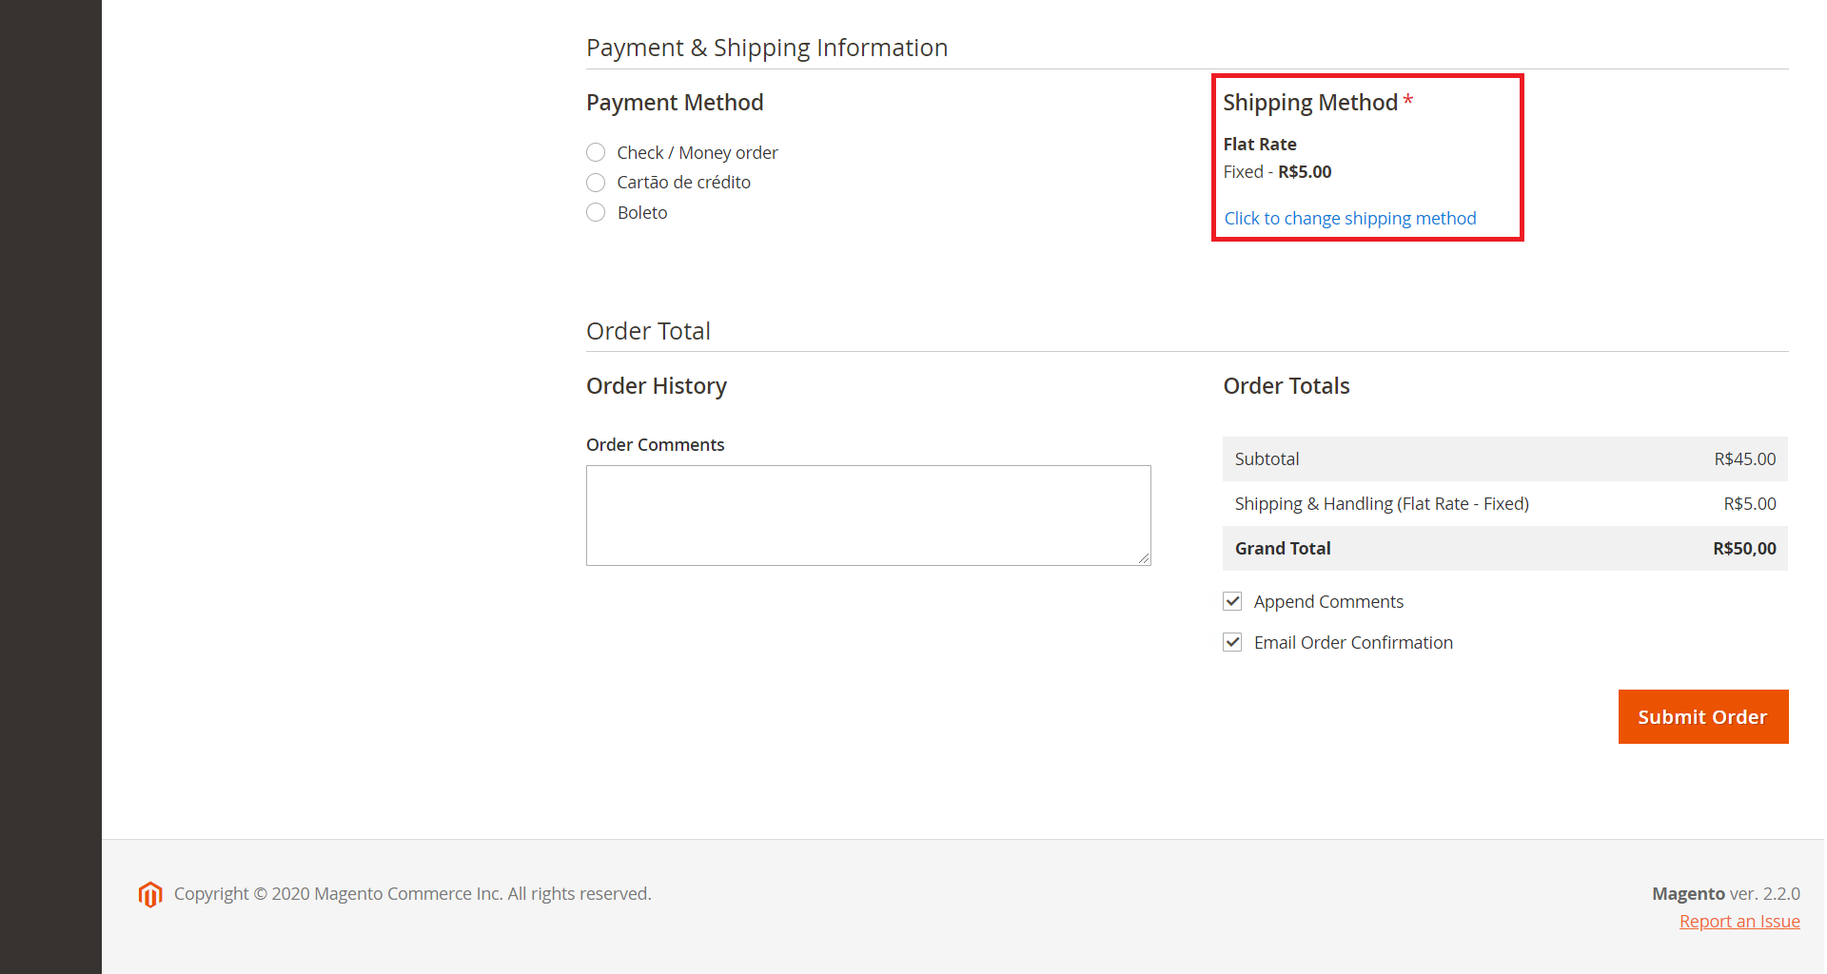This screenshot has width=1827, height=974.
Task: Click the Grand Total row
Action: pos(1505,549)
